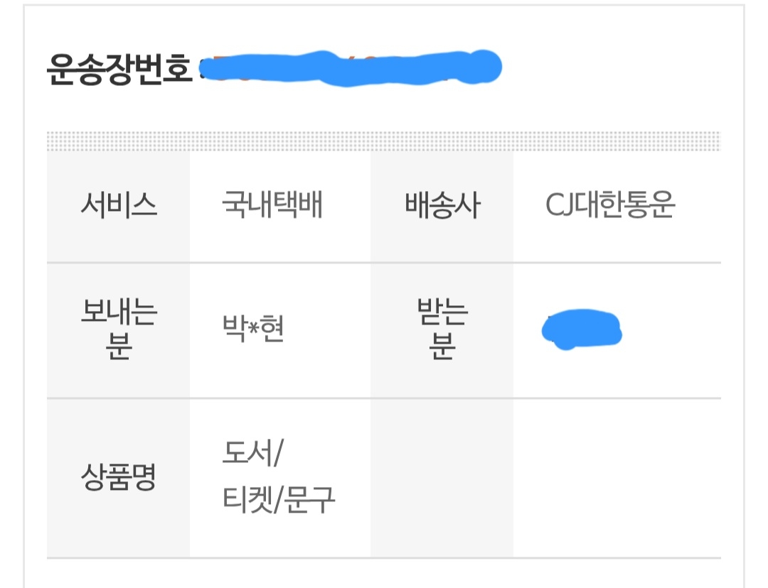The width and height of the screenshot is (768, 588).
Task: Select the blue-scribbled tracking number
Action: tap(351, 68)
